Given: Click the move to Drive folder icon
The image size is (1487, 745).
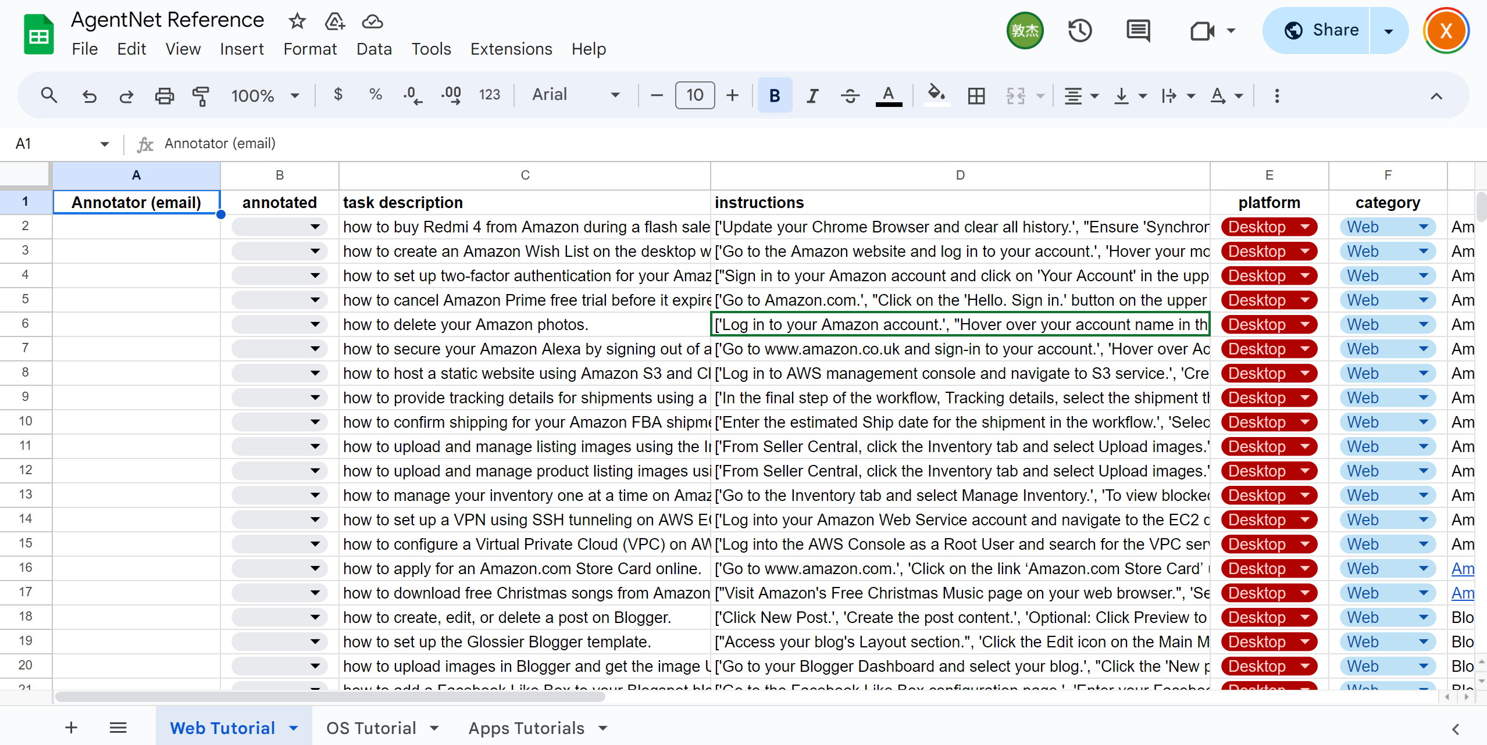Looking at the screenshot, I should coord(335,22).
